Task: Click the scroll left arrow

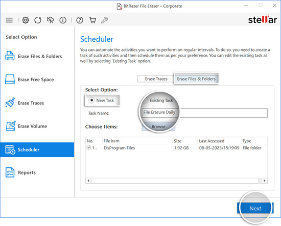Action: (x=88, y=181)
